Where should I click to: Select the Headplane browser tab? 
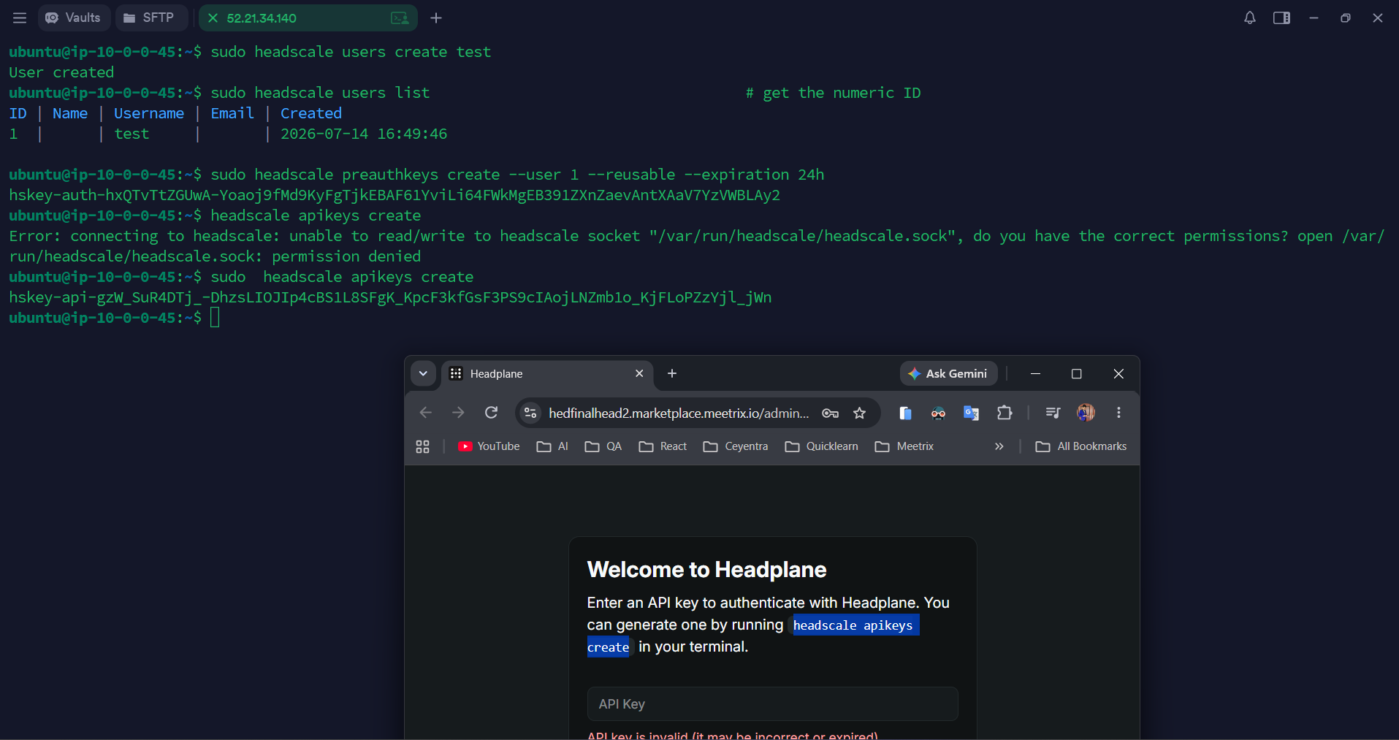(548, 373)
